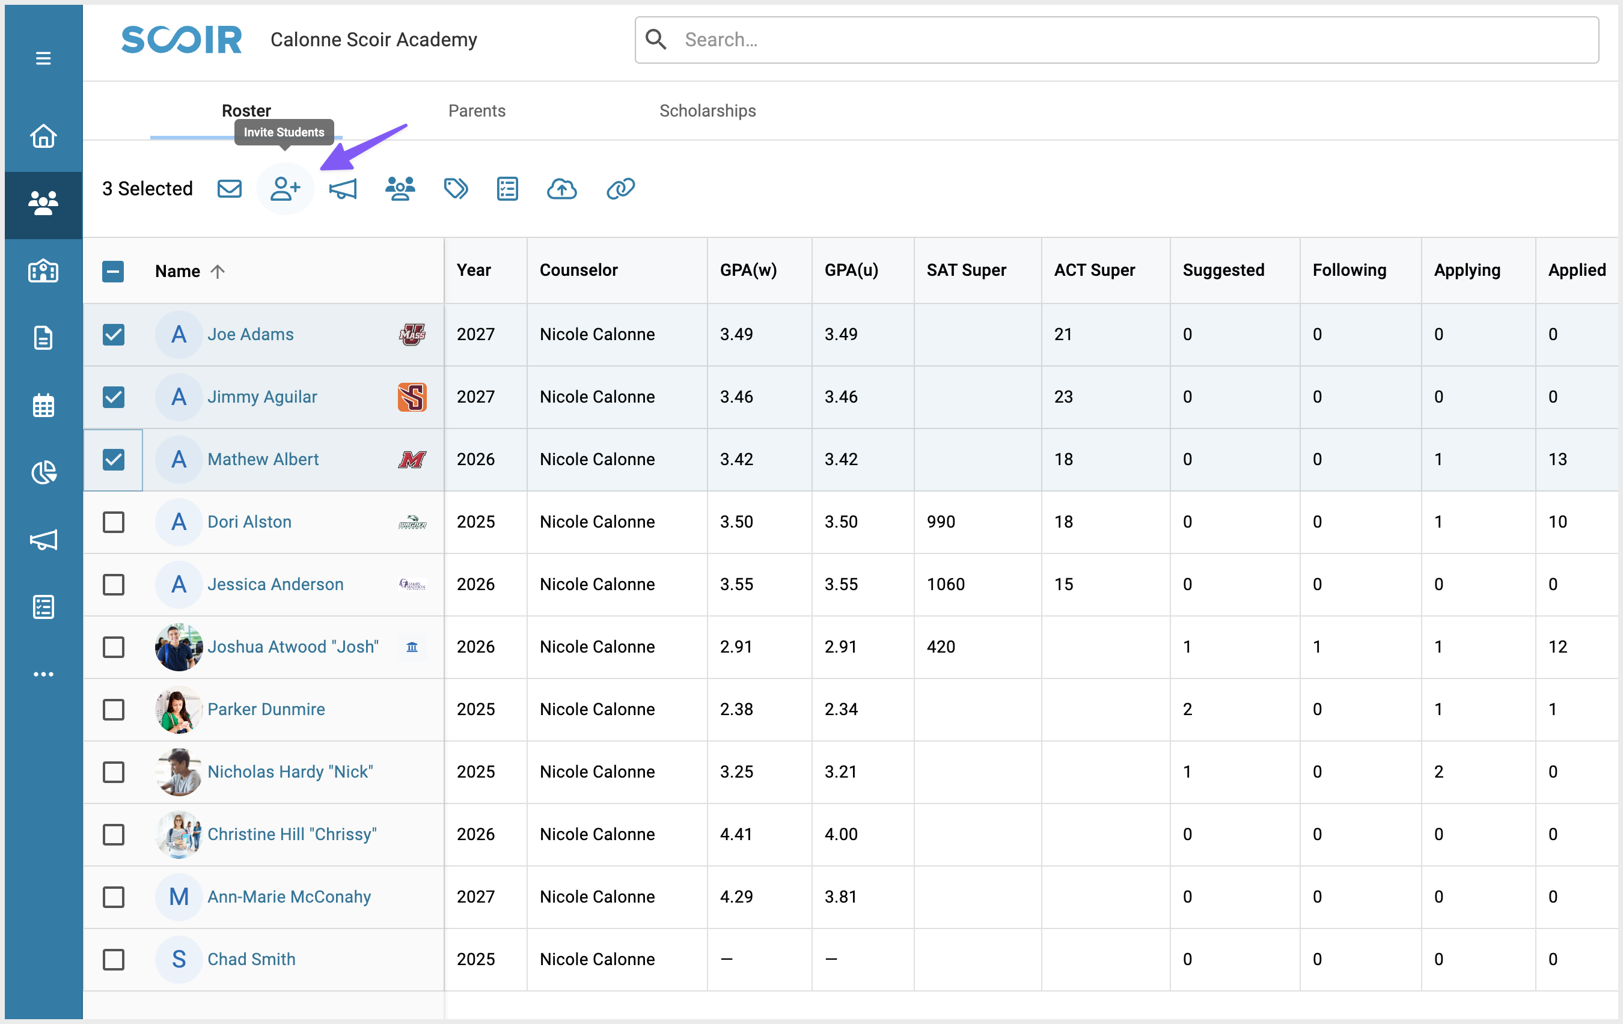Click Nicholas Hardy's profile photo

click(x=179, y=772)
